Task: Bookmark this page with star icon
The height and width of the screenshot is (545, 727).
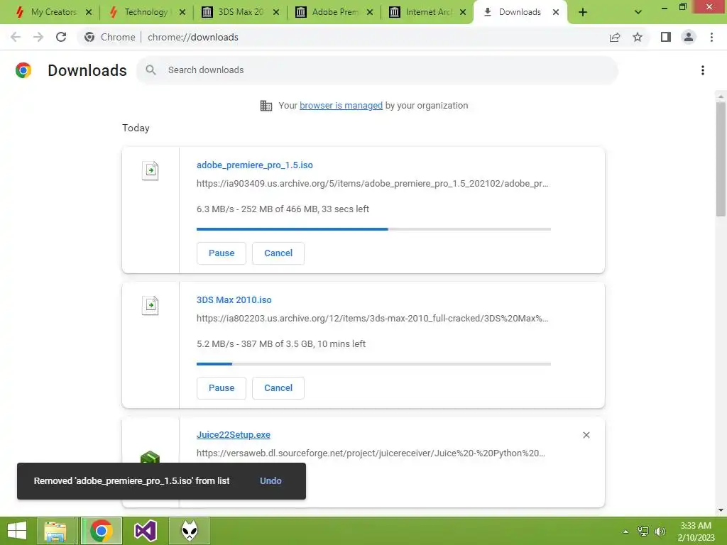Action: [x=638, y=37]
